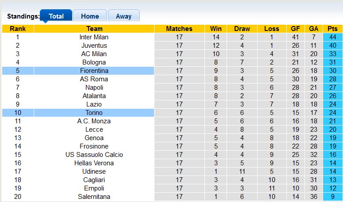Open the Juventus team link
This screenshot has height=202, width=343.
pos(94,46)
